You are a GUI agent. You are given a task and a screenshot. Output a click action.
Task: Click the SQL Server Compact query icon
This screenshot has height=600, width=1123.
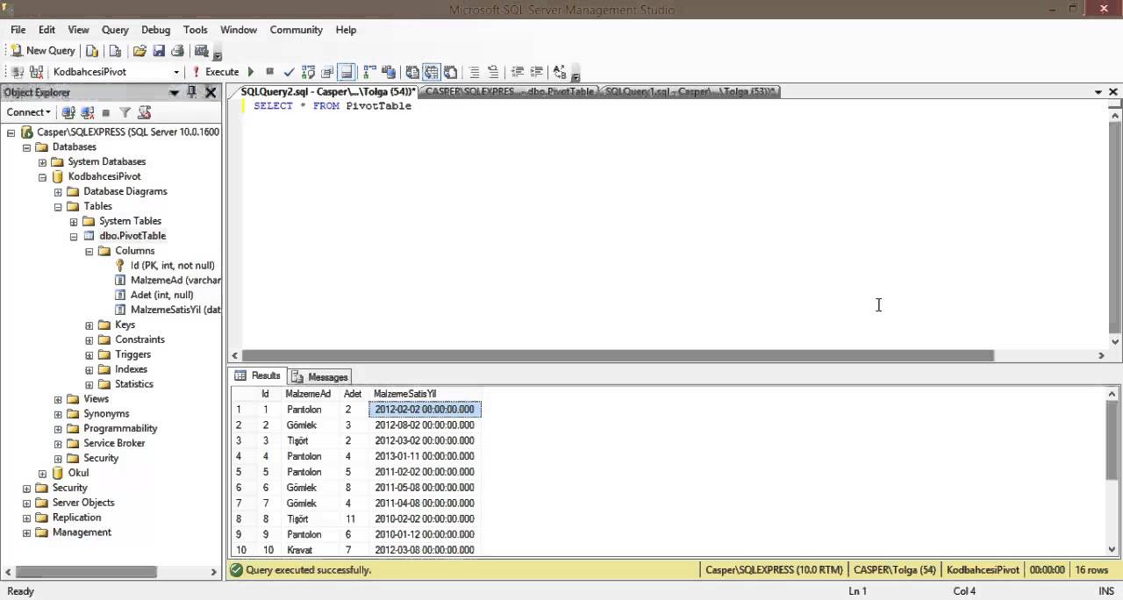[115, 51]
